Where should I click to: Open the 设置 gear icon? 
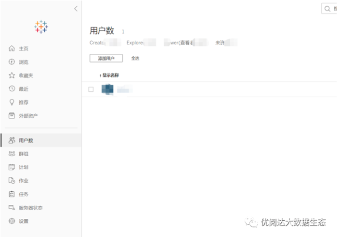(13, 221)
